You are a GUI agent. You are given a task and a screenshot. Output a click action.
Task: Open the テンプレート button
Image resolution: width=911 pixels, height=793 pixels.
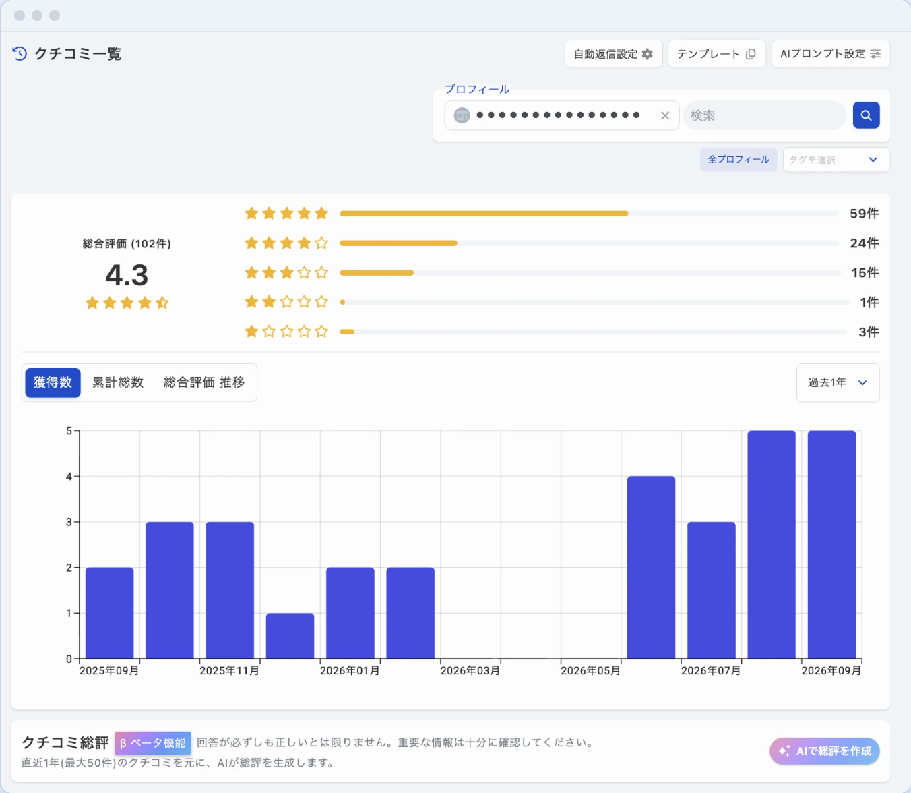716,54
